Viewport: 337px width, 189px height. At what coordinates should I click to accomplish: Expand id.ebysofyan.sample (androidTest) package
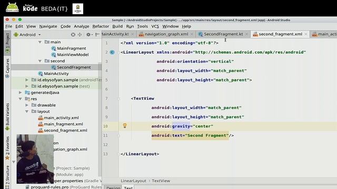pos(27,80)
